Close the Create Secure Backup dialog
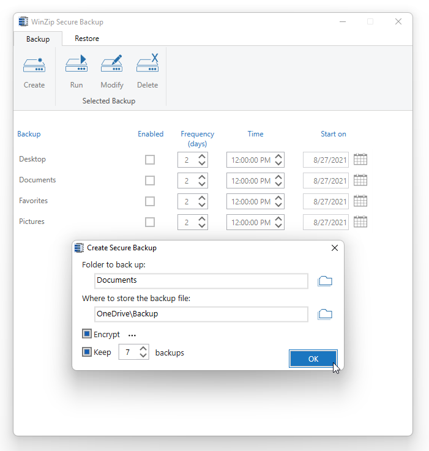429x451 pixels. pyautogui.click(x=335, y=248)
